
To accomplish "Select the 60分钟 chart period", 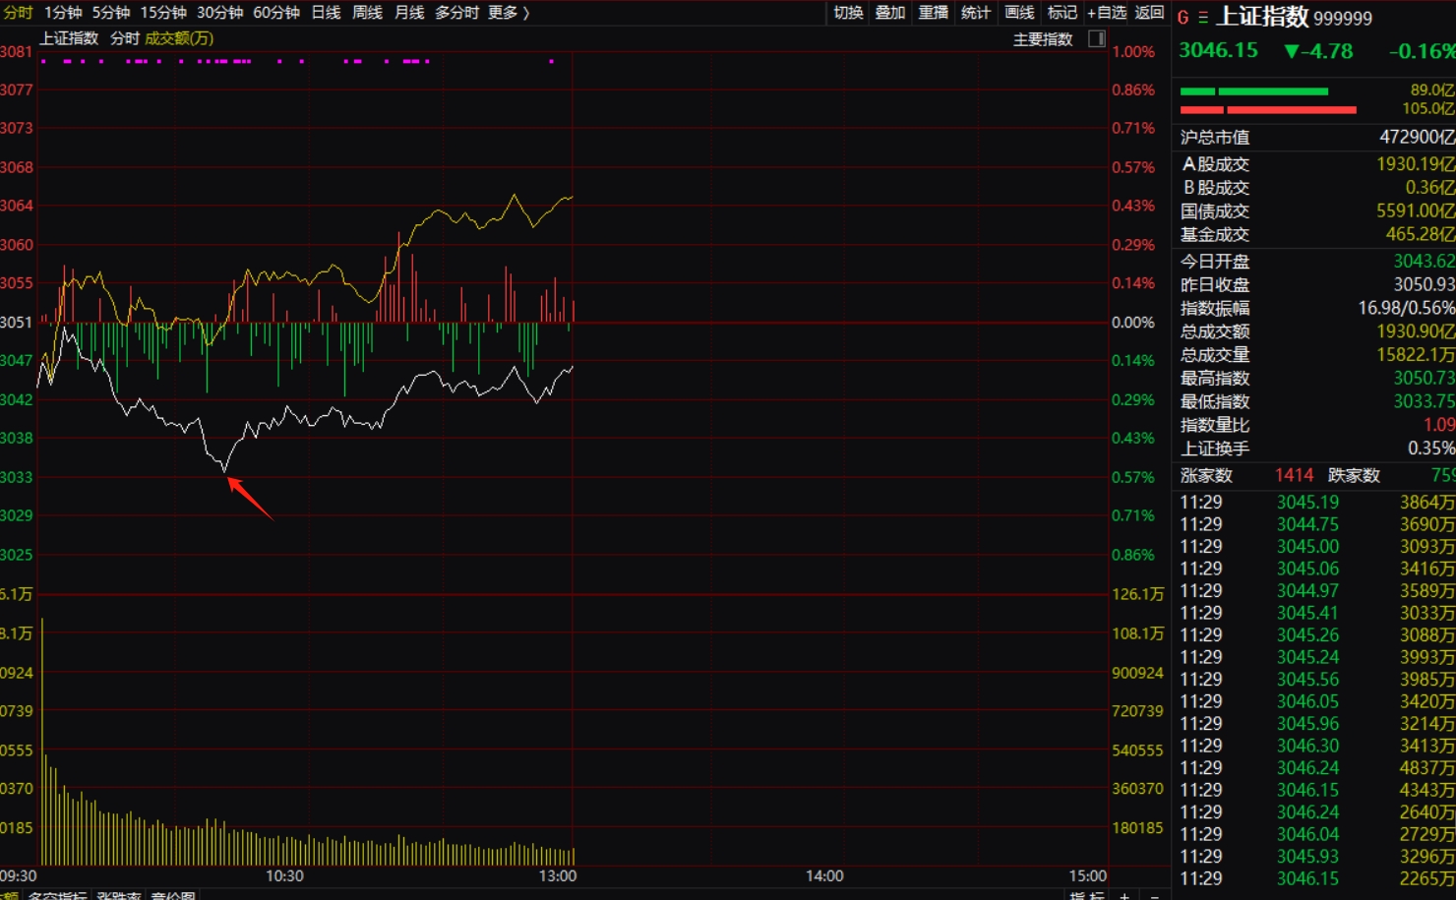I will click(276, 13).
